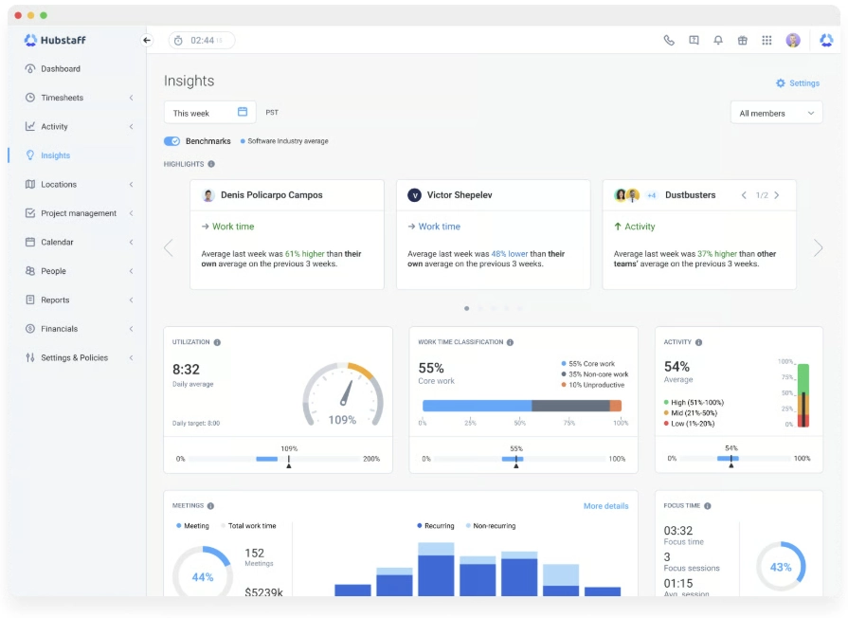848x618 pixels.
Task: Click the Utilization gauge showing 109%
Action: tap(343, 394)
